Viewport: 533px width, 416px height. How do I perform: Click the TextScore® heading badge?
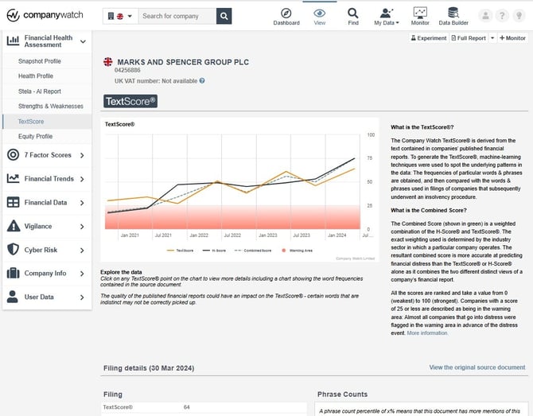coord(130,101)
